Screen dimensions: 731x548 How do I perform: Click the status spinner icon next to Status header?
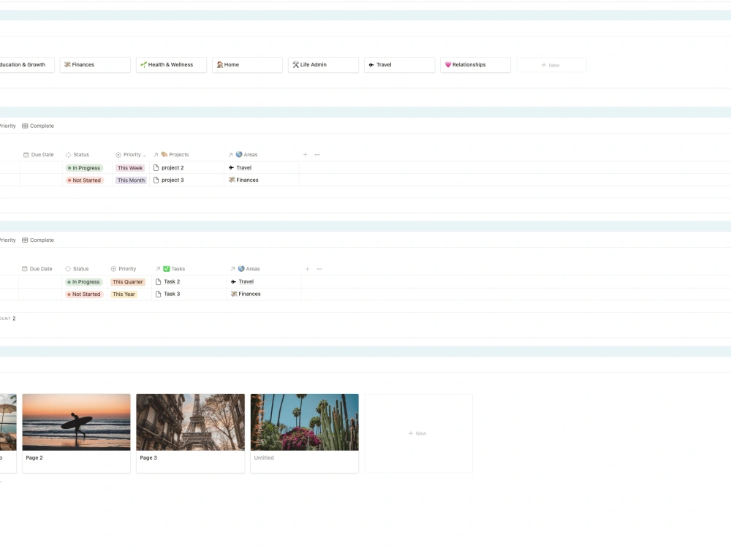click(x=67, y=154)
